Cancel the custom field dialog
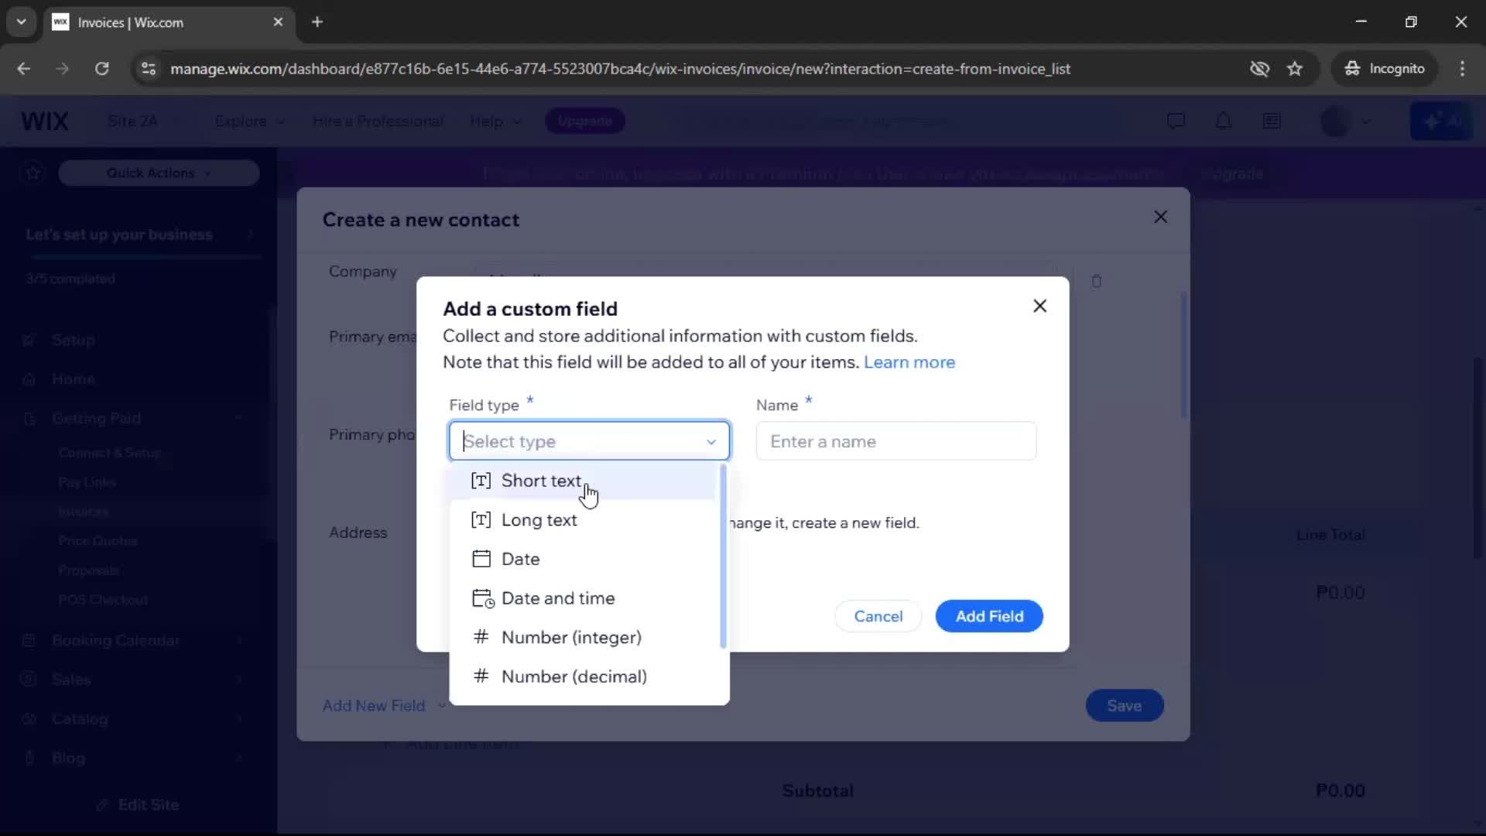Screen dimensions: 1486x836 [x=878, y=616]
